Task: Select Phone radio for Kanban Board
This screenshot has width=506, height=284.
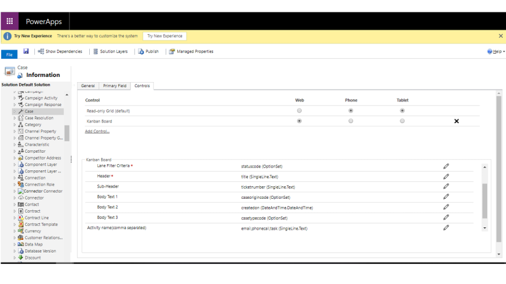Action: coord(351,121)
